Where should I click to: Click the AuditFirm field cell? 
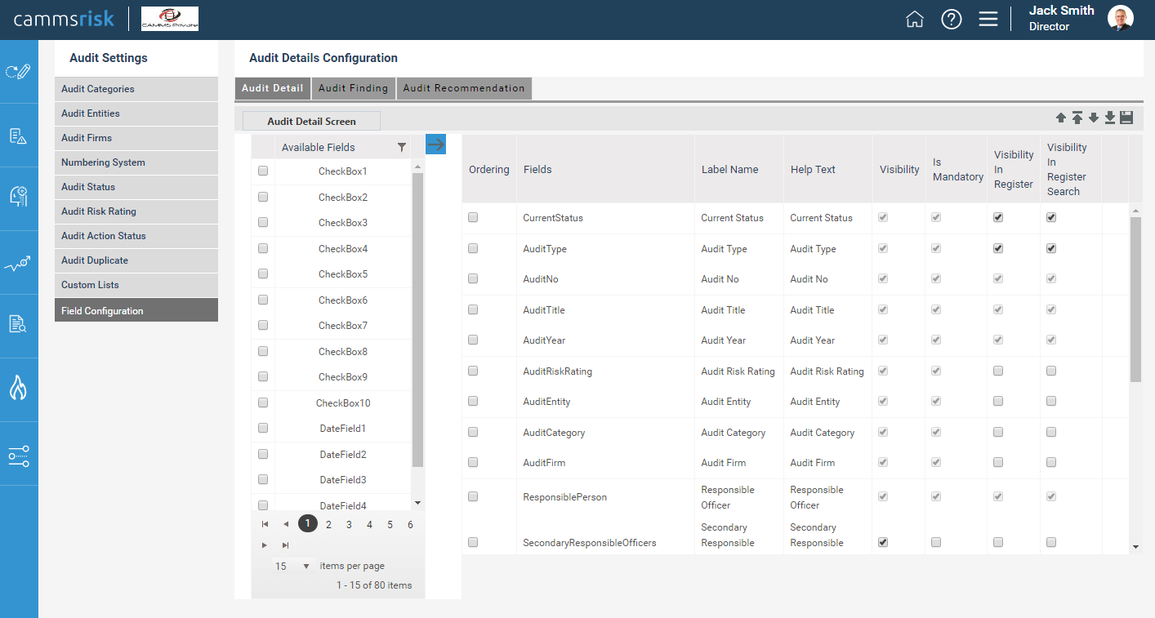point(605,463)
